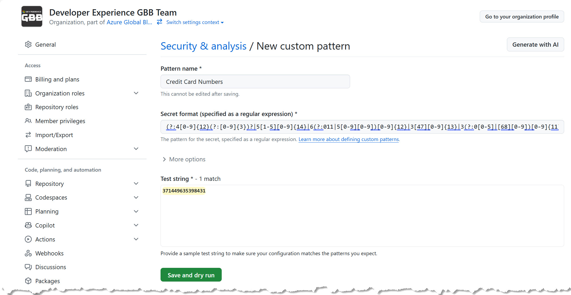Image resolution: width=571 pixels, height=295 pixels.
Task: Click inside the Pattern name field
Action: point(255,81)
